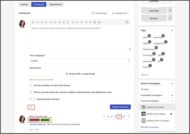Delete the comment with trash icon
This screenshot has height=134, width=190.
(115, 116)
